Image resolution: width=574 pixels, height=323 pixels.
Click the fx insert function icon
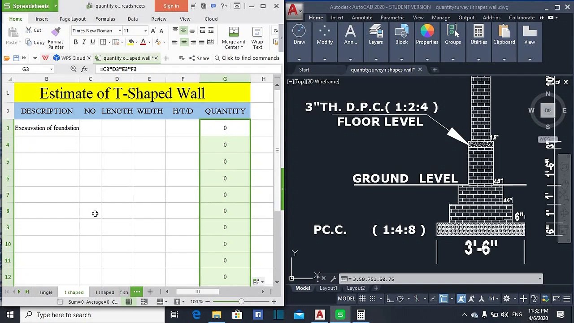pos(84,69)
